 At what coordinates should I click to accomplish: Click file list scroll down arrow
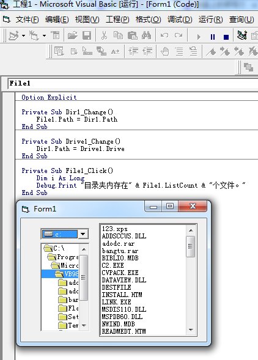tap(191, 330)
